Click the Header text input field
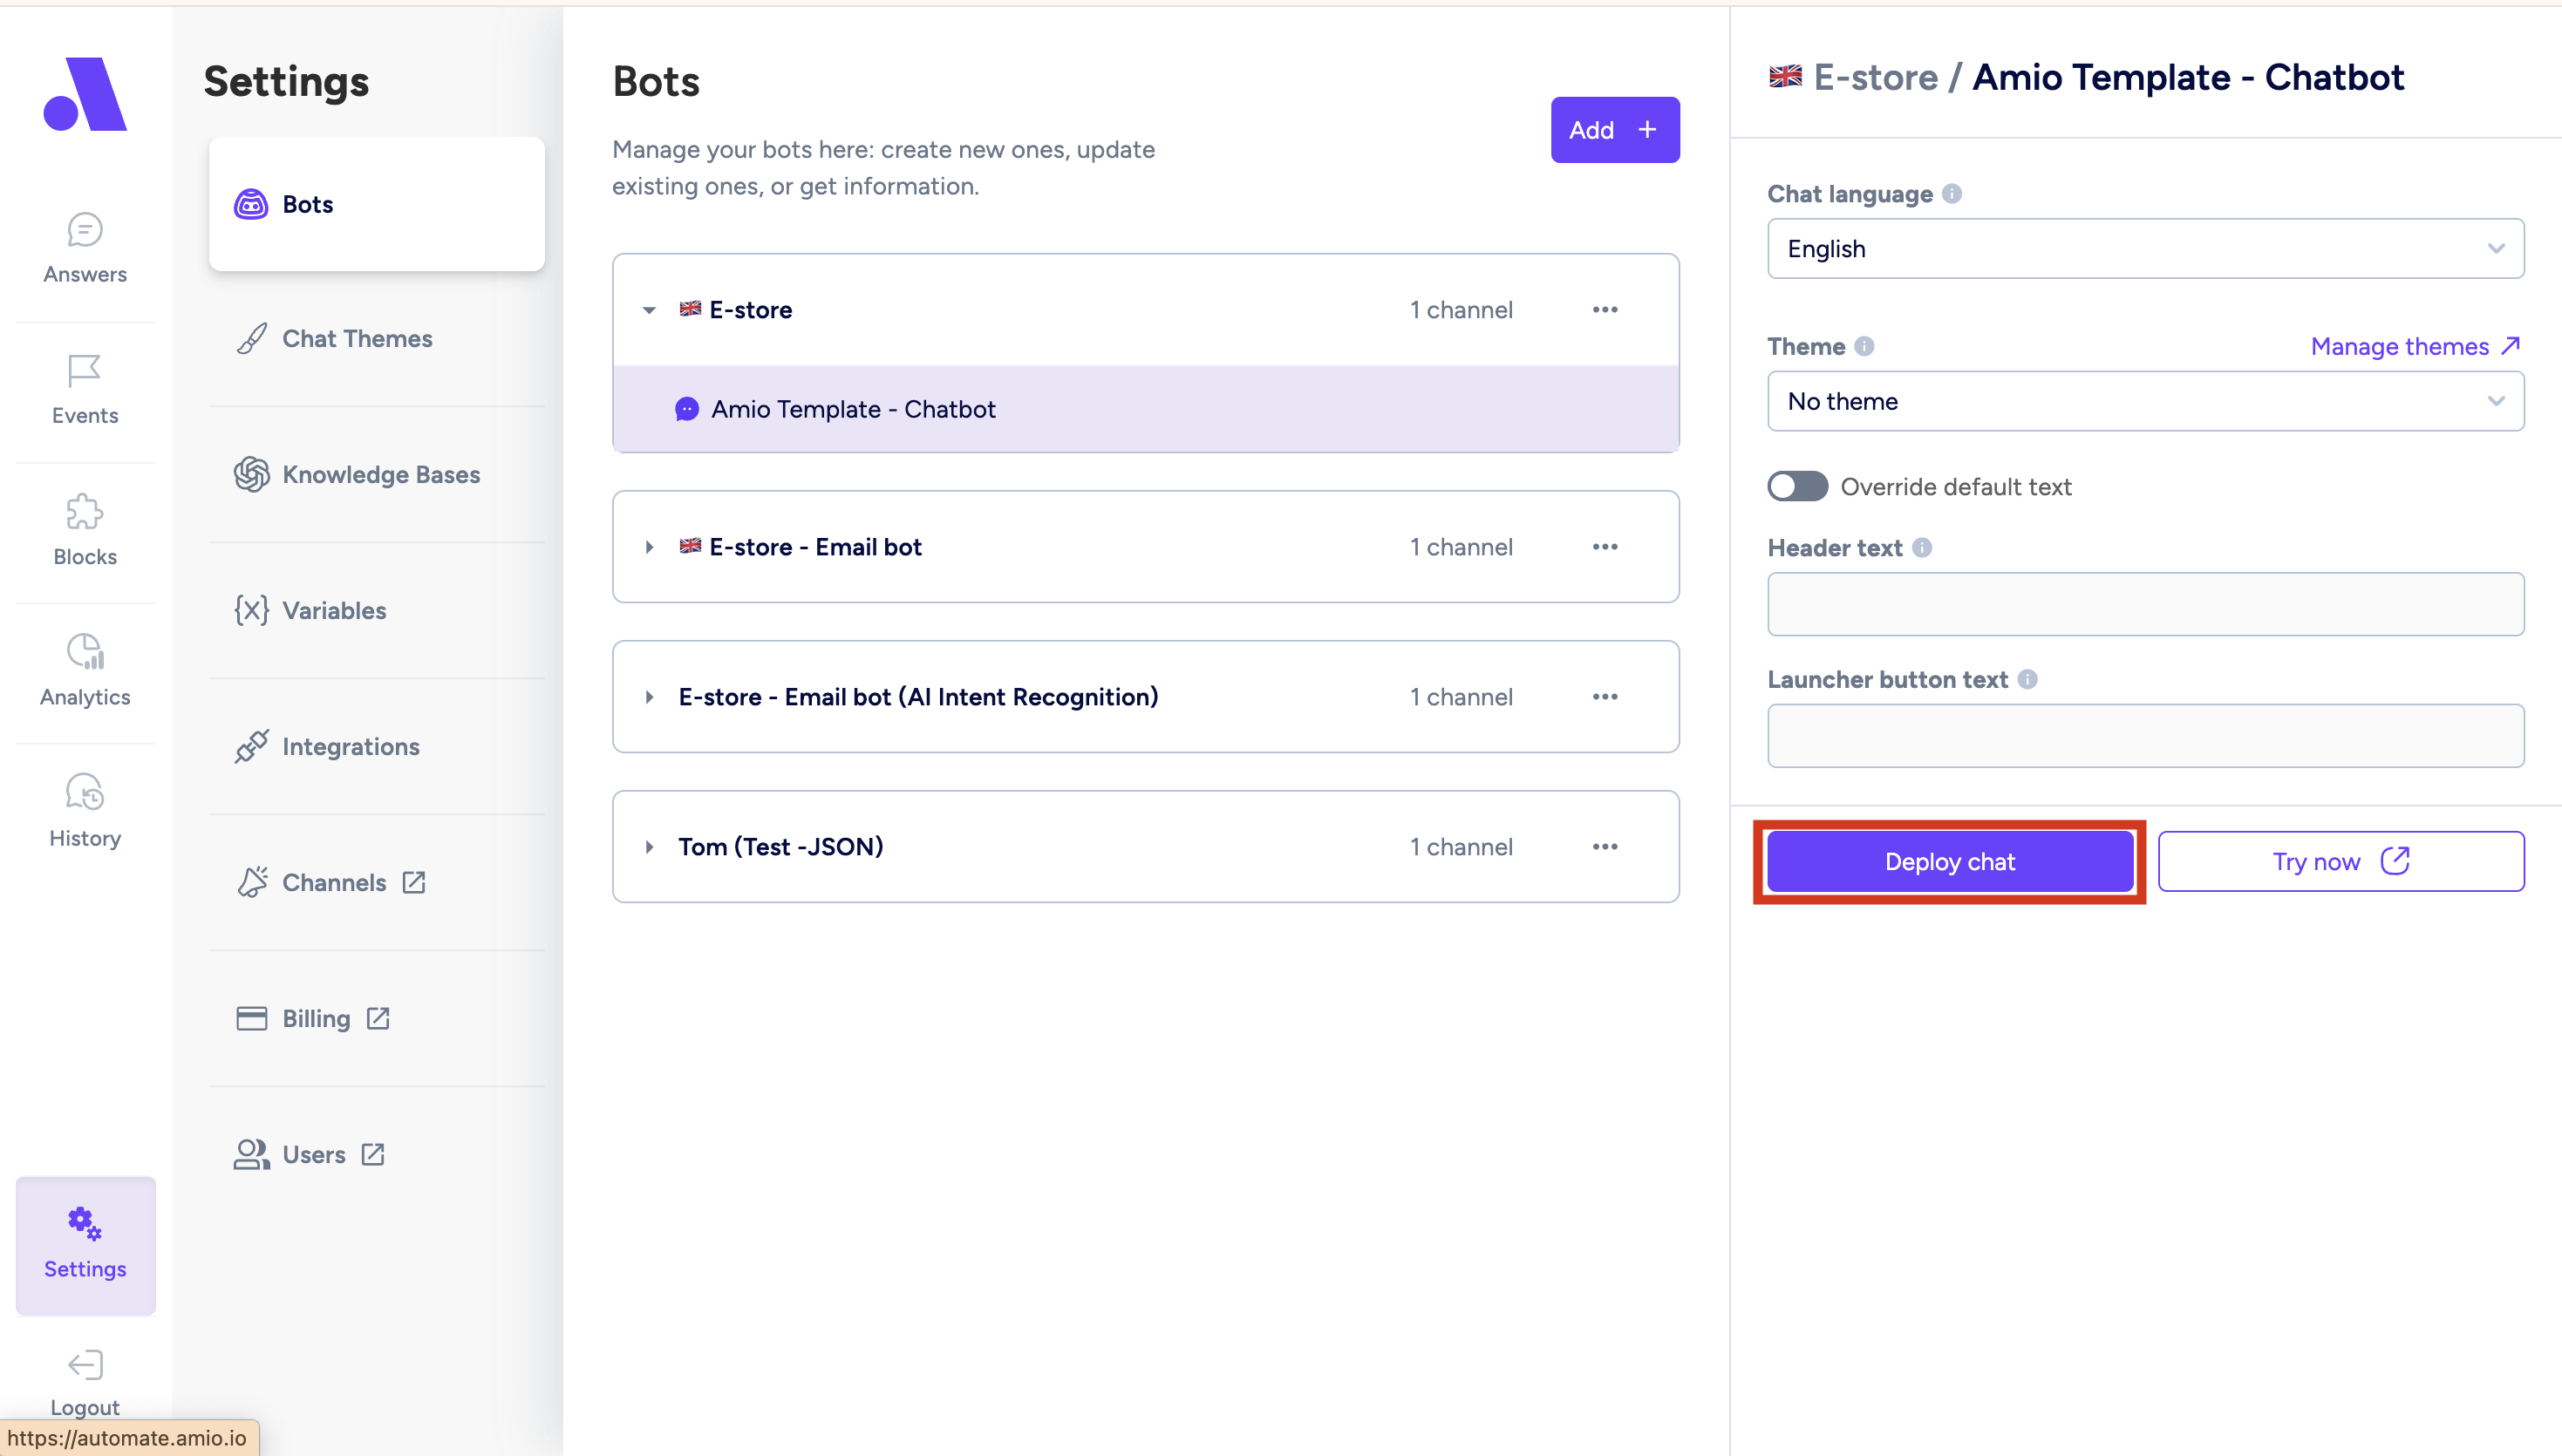This screenshot has height=1456, width=2562. [x=2144, y=604]
